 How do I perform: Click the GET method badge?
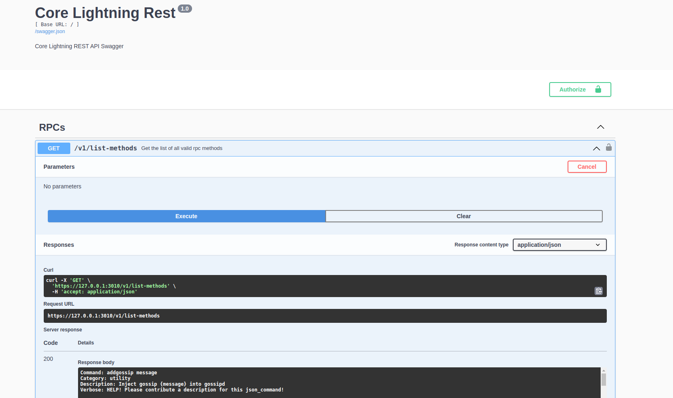pyautogui.click(x=54, y=148)
